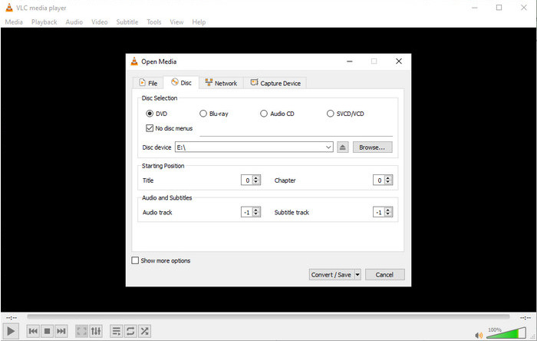Eject the disc with eject icon

[x=342, y=147]
